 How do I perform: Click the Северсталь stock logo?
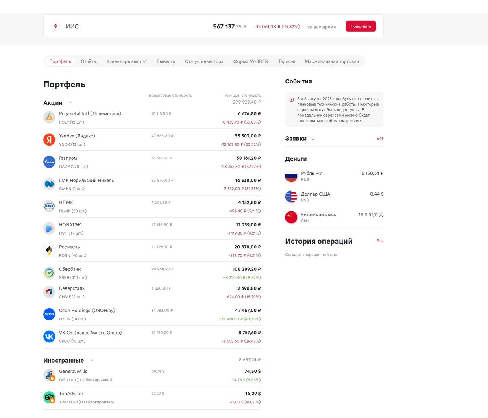(49, 292)
